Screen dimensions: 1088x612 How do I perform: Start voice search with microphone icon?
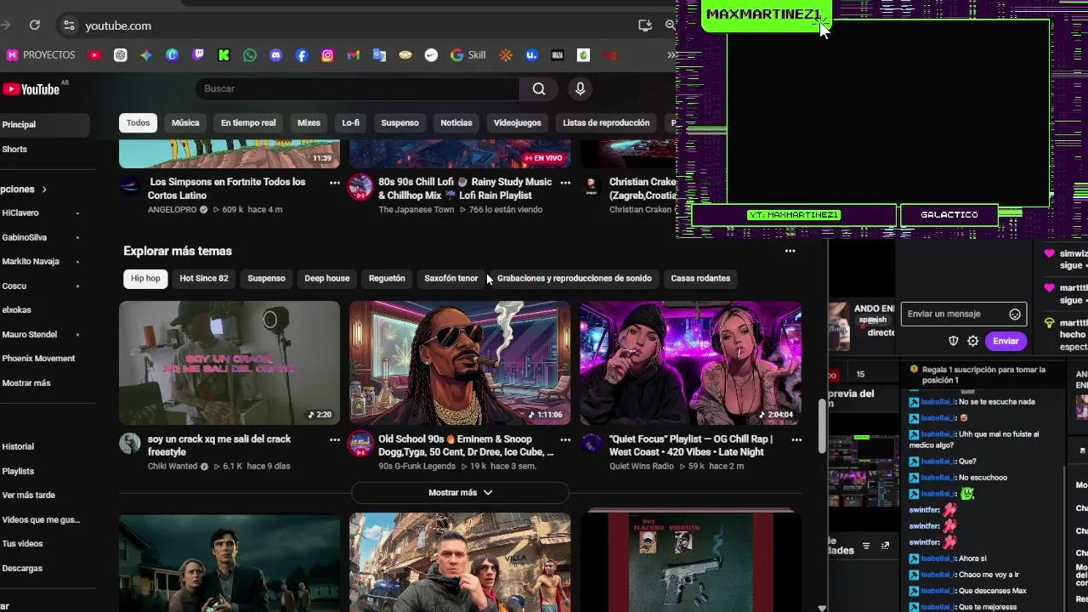coord(580,88)
